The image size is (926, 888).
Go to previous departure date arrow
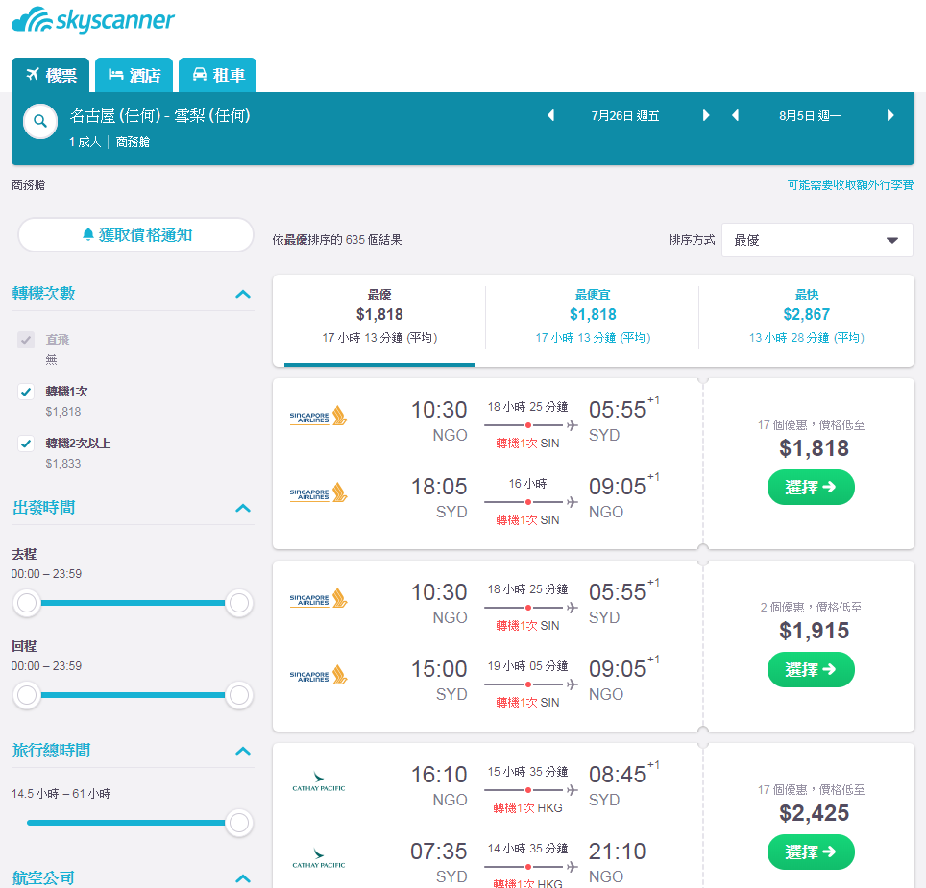[551, 115]
